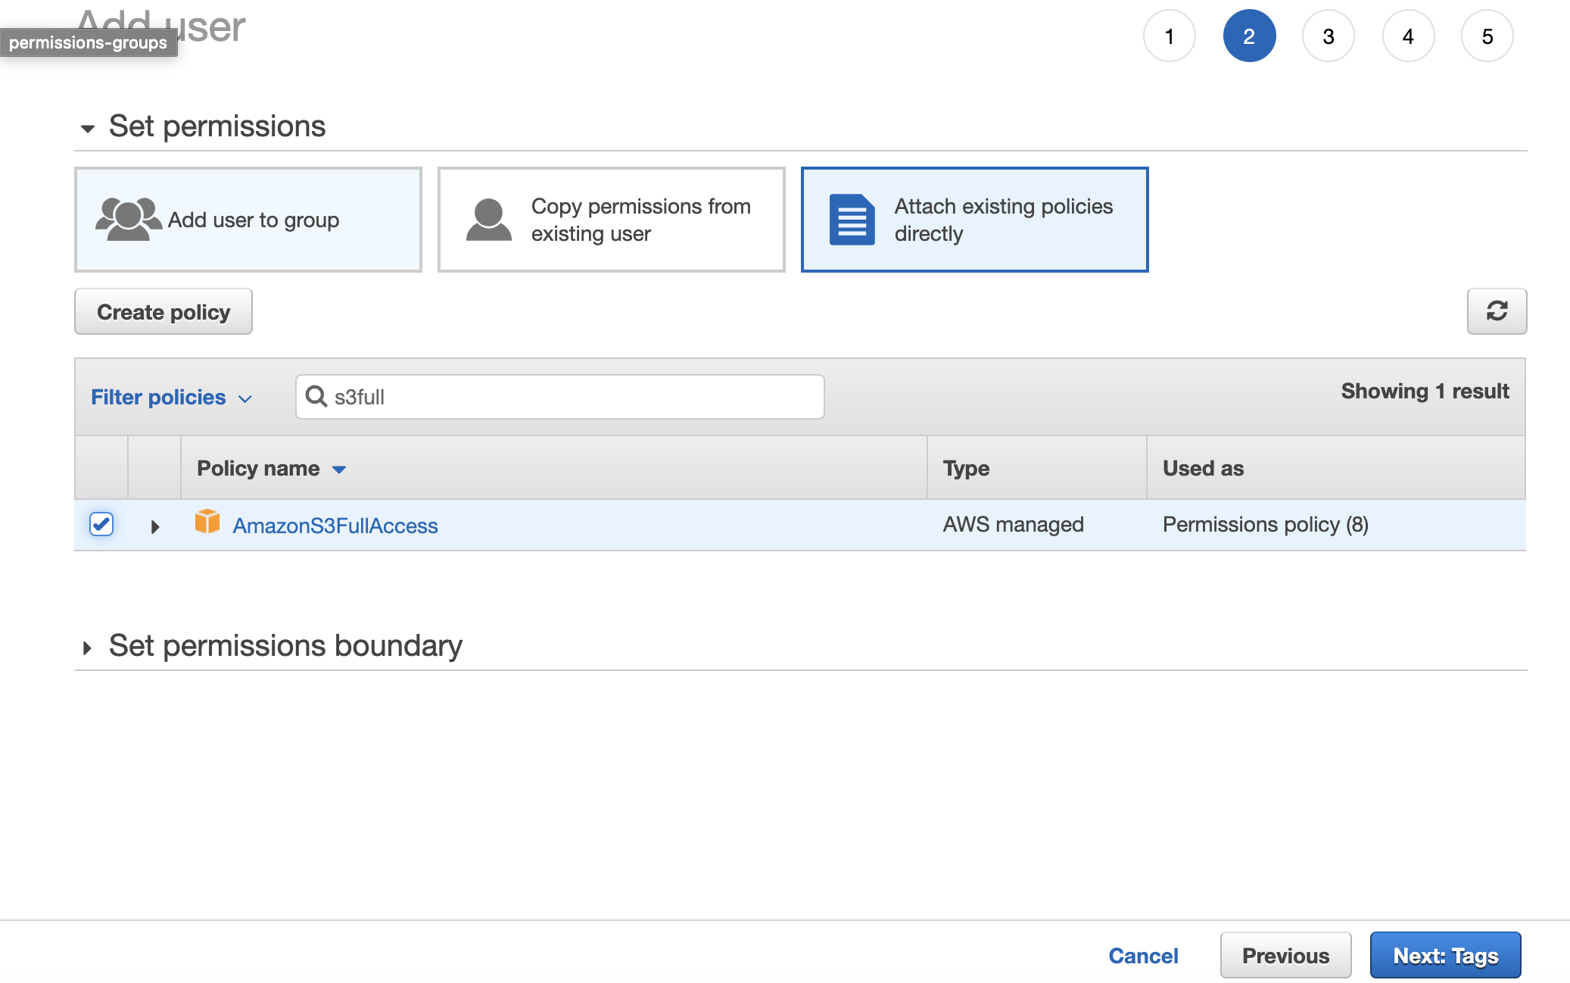Viewport: 1570px width, 983px height.
Task: Open the Filter policies dropdown
Action: coord(171,398)
